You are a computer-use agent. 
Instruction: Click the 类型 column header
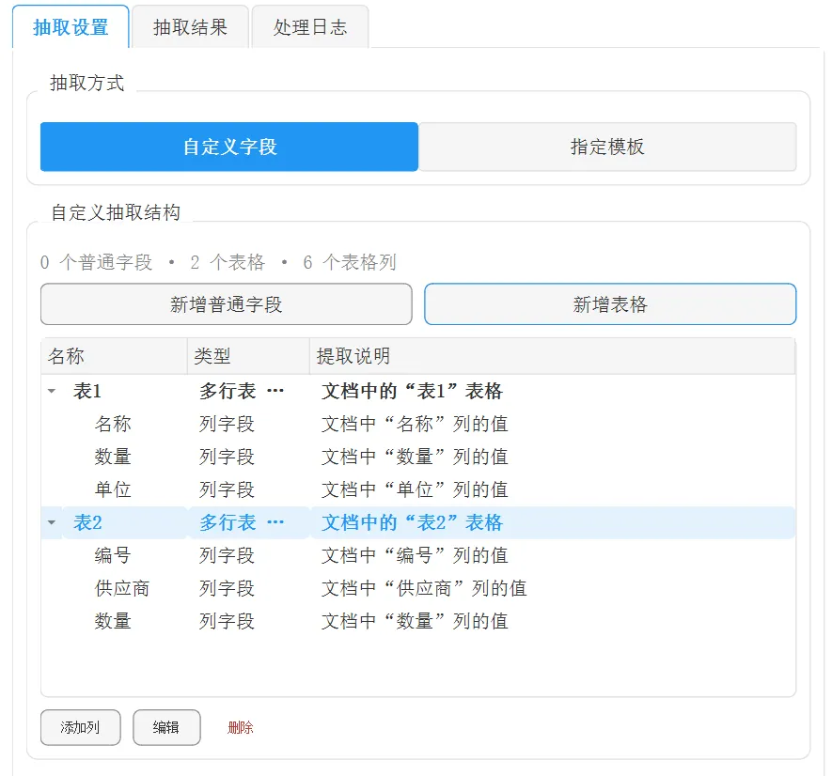[x=248, y=356]
